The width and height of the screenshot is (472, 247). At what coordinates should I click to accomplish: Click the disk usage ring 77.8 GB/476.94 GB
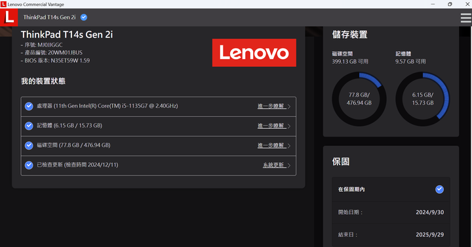[359, 99]
